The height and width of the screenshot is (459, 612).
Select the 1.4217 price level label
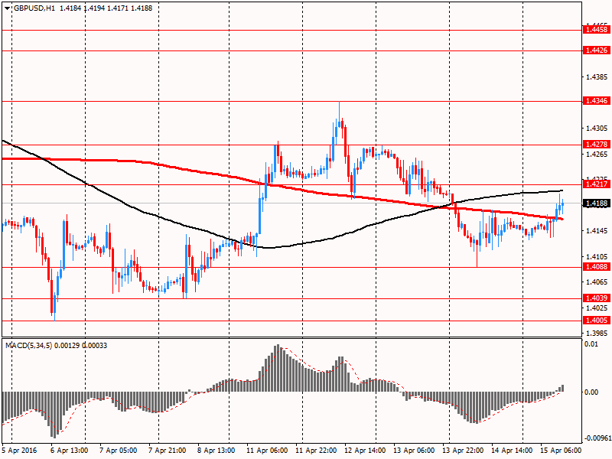(597, 184)
